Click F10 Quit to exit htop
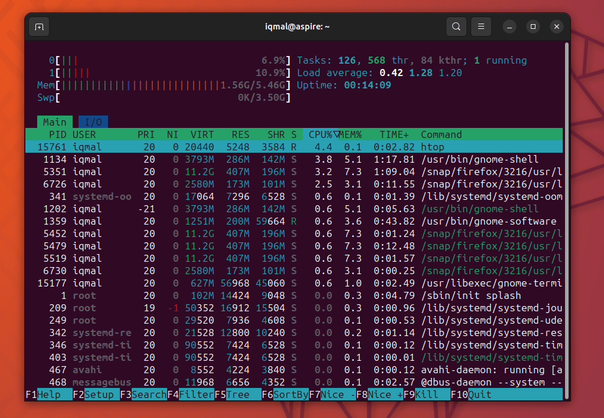 471,394
